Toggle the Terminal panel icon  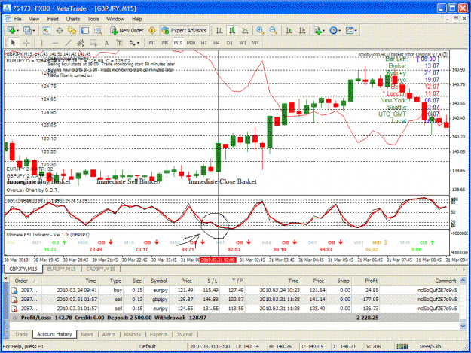(85, 30)
